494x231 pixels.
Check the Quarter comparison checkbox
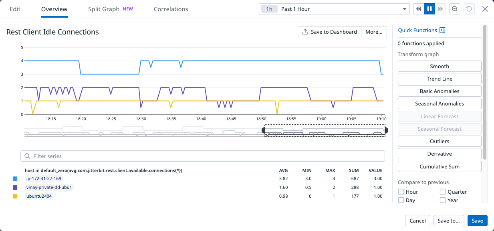[443, 192]
